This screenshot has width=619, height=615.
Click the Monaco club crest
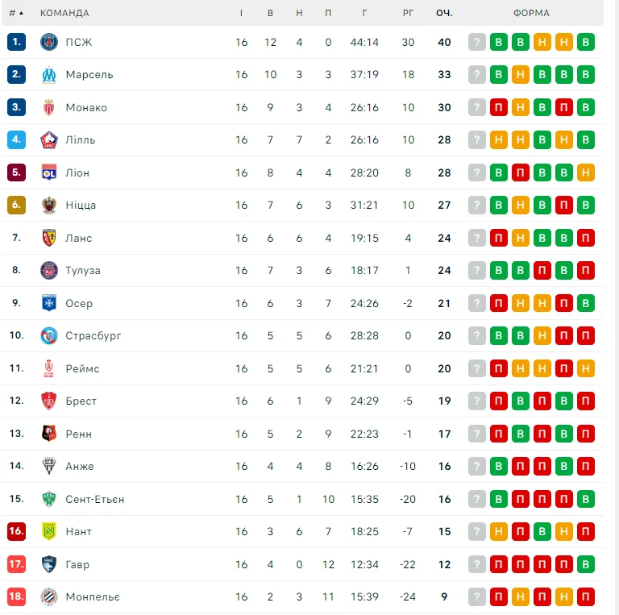pyautogui.click(x=49, y=107)
